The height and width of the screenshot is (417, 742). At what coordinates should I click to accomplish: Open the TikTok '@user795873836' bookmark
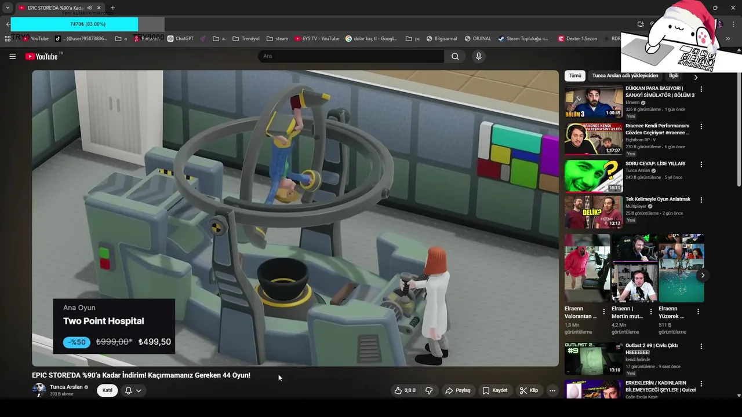81,39
